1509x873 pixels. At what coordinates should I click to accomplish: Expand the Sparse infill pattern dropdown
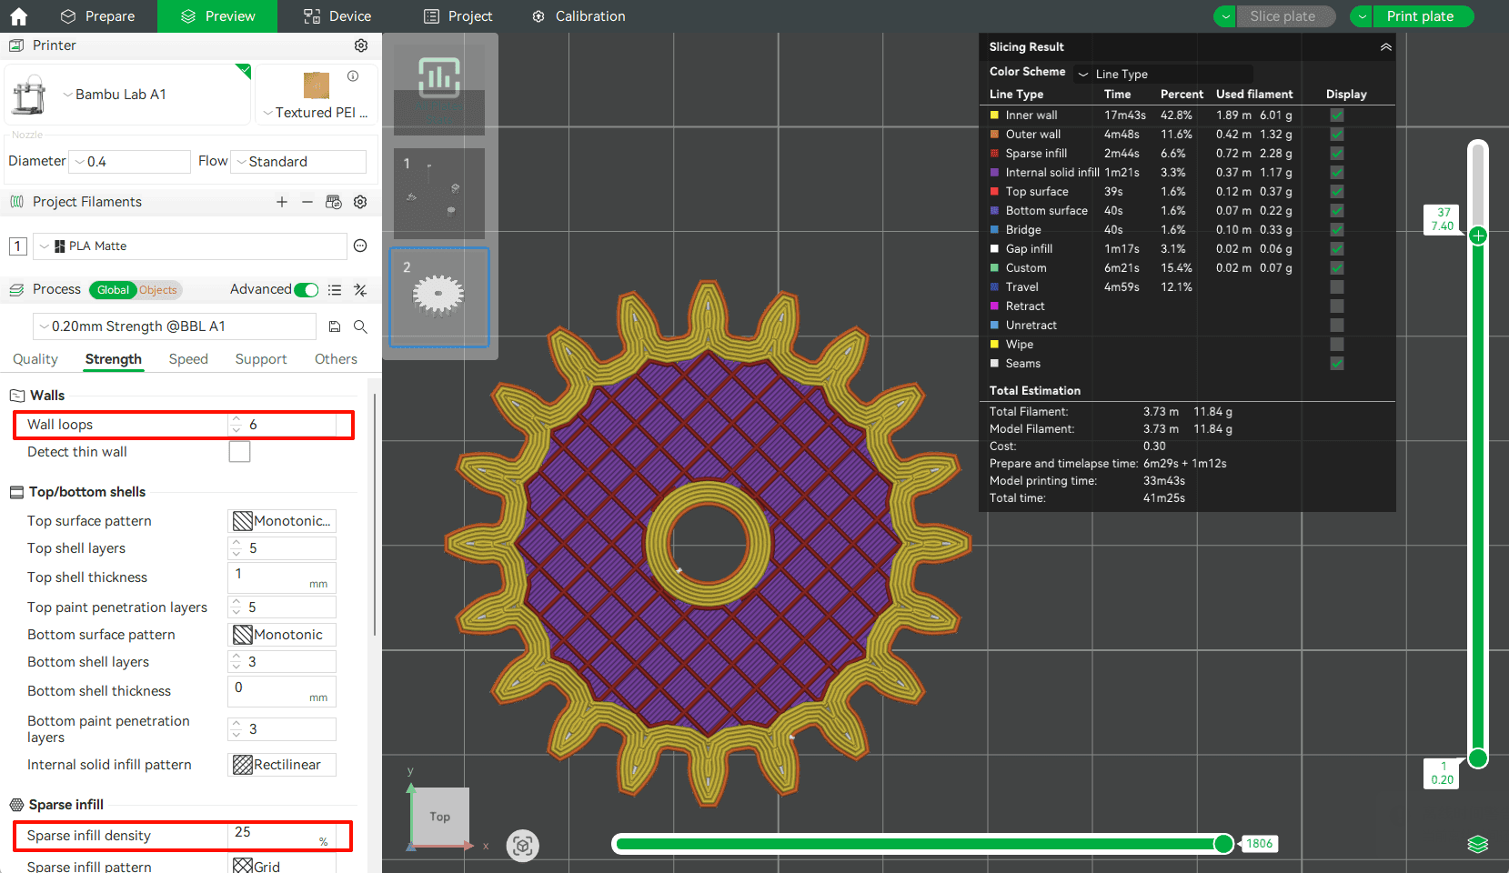(281, 866)
